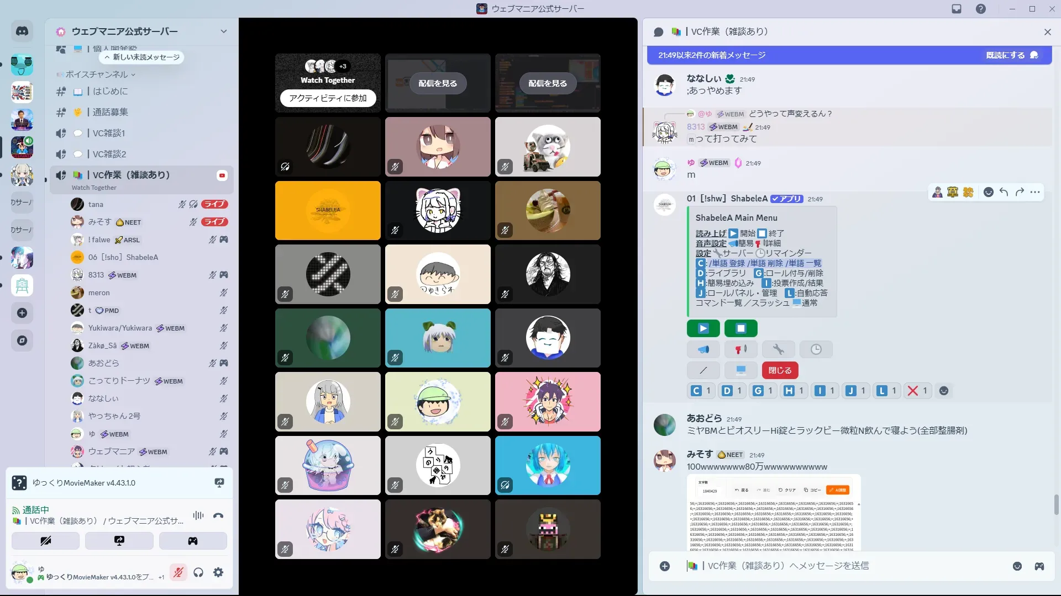Click wrench settings button in ShabeleA menu

click(x=778, y=349)
